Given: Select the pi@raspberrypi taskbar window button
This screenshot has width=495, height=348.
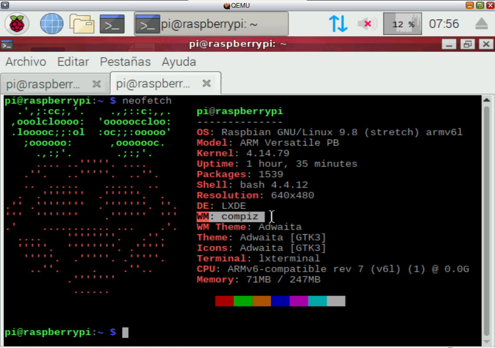Looking at the screenshot, I should [211, 23].
